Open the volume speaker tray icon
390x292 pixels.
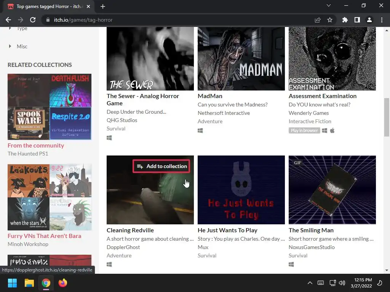pyautogui.click(x=342, y=283)
